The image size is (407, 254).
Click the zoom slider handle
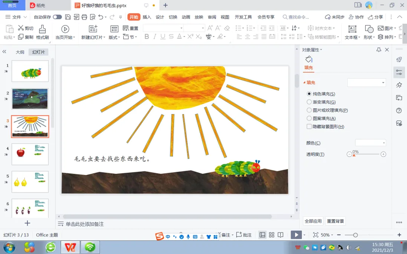coord(355,235)
